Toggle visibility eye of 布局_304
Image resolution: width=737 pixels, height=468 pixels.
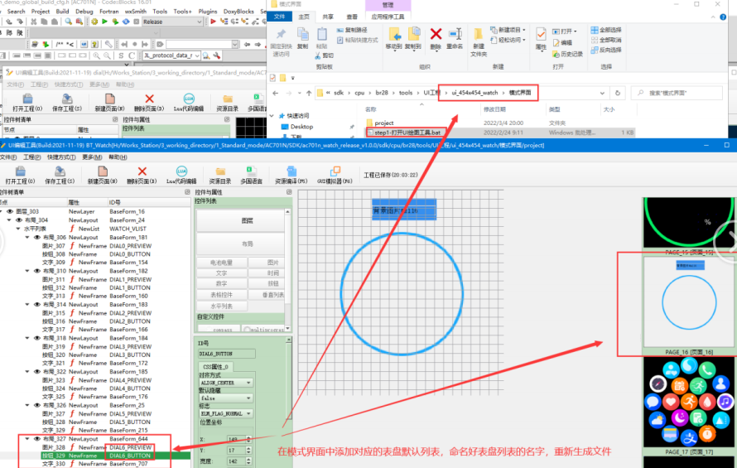19,220
